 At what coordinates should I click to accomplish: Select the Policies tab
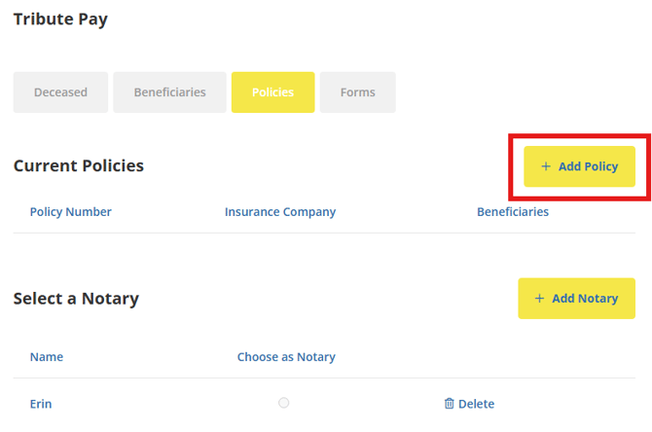(x=272, y=92)
